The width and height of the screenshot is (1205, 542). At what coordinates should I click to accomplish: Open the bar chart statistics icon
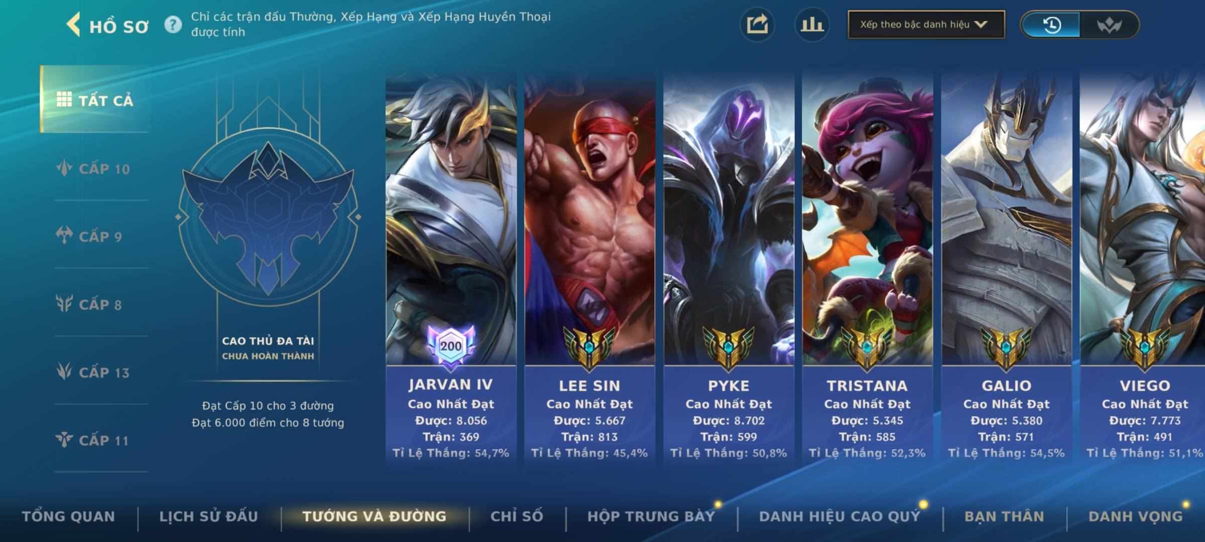[812, 25]
